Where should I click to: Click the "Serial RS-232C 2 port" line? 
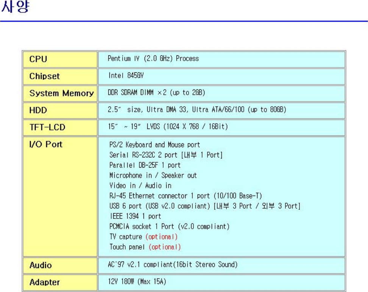coord(166,155)
